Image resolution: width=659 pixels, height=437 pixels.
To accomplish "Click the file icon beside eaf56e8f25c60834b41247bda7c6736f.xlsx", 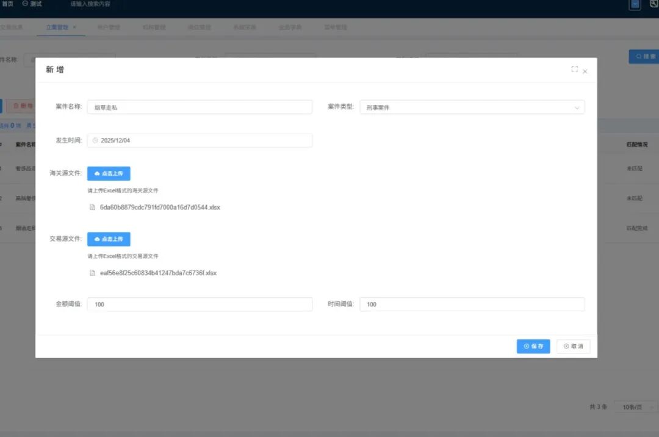I will (93, 273).
